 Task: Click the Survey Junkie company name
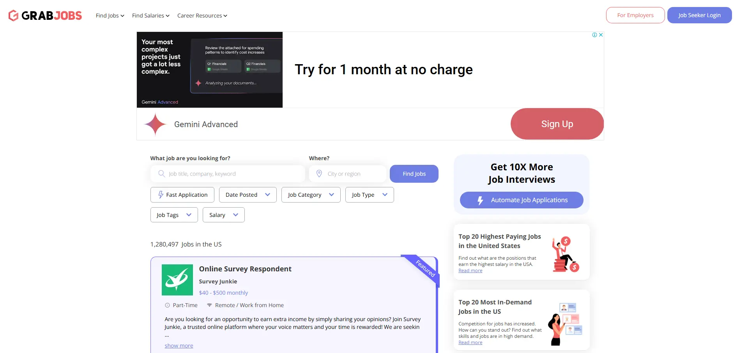click(x=218, y=281)
